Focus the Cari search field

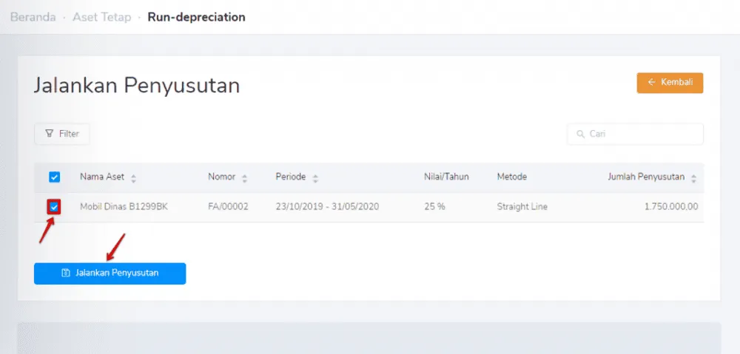click(x=641, y=134)
